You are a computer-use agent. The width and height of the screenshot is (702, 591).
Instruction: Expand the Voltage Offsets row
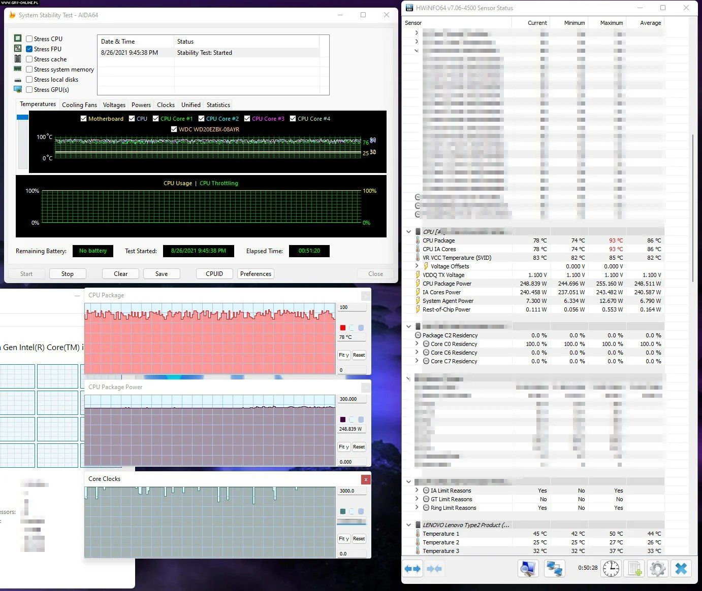click(x=417, y=266)
